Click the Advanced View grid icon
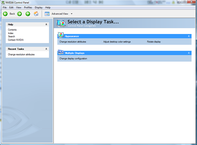Viewport: 197px width, 145px height. coord(47,14)
